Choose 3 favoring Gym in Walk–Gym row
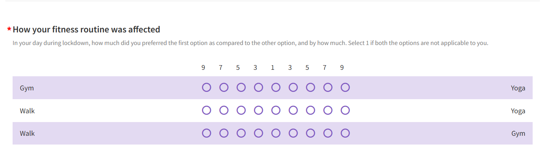This screenshot has height=164, width=546. [293, 133]
